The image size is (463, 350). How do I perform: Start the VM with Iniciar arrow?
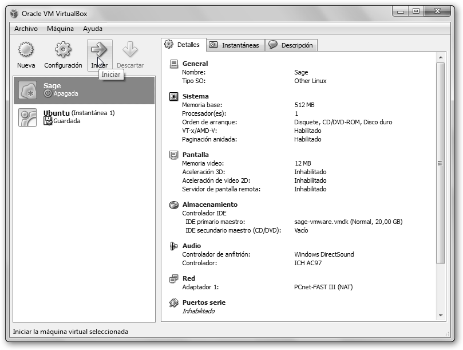click(99, 50)
